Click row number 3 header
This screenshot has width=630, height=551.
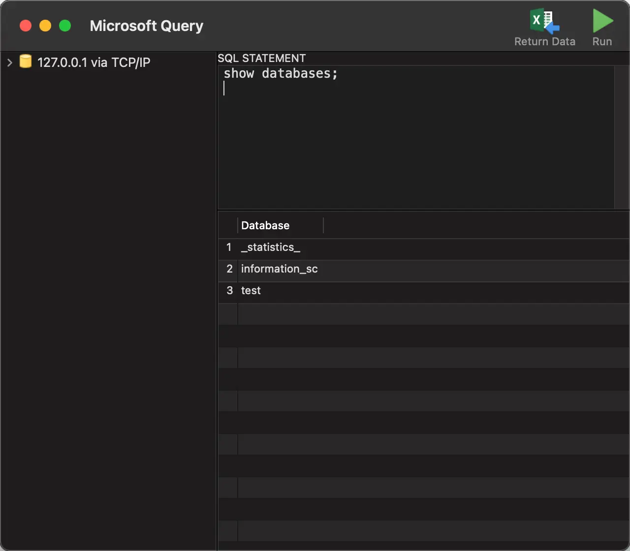pos(228,290)
